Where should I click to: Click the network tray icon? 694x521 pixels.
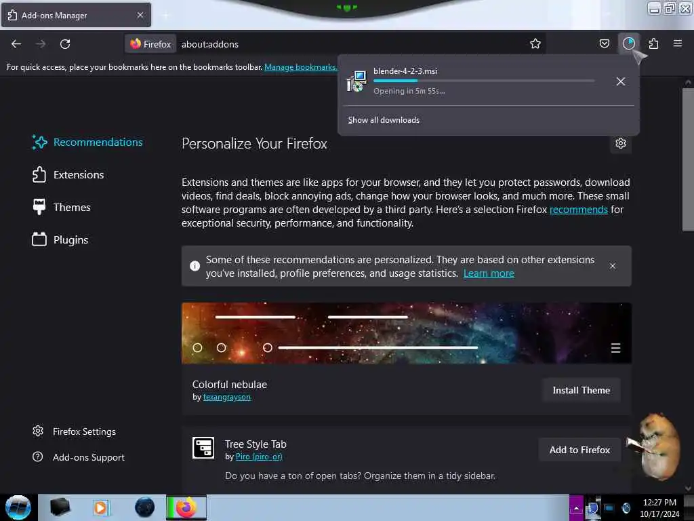pyautogui.click(x=609, y=507)
